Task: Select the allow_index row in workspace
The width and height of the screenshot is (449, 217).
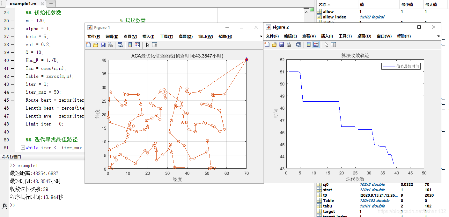Action: [383, 17]
